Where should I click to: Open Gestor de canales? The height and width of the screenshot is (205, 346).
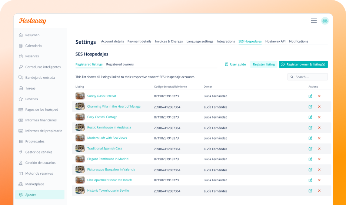click(x=40, y=152)
